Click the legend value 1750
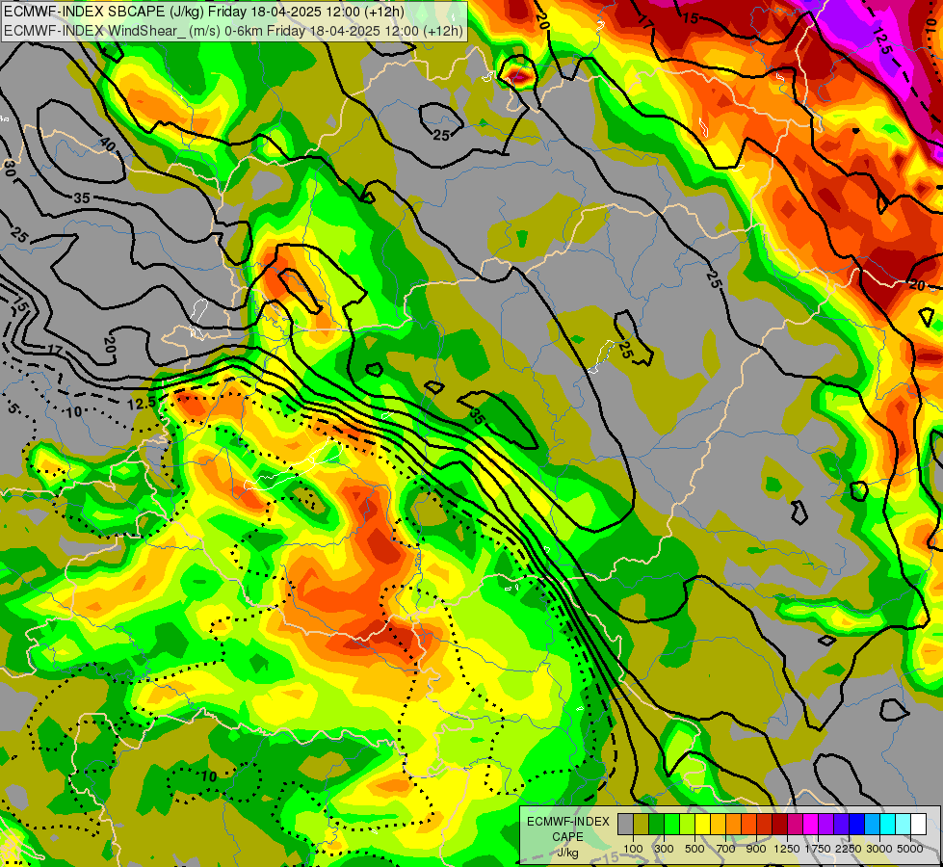The image size is (943, 867). click(x=818, y=849)
